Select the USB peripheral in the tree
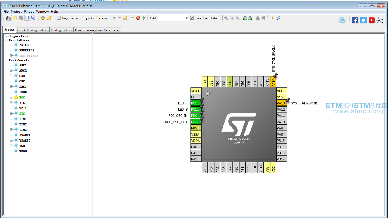388x218 pixels. 22,146
